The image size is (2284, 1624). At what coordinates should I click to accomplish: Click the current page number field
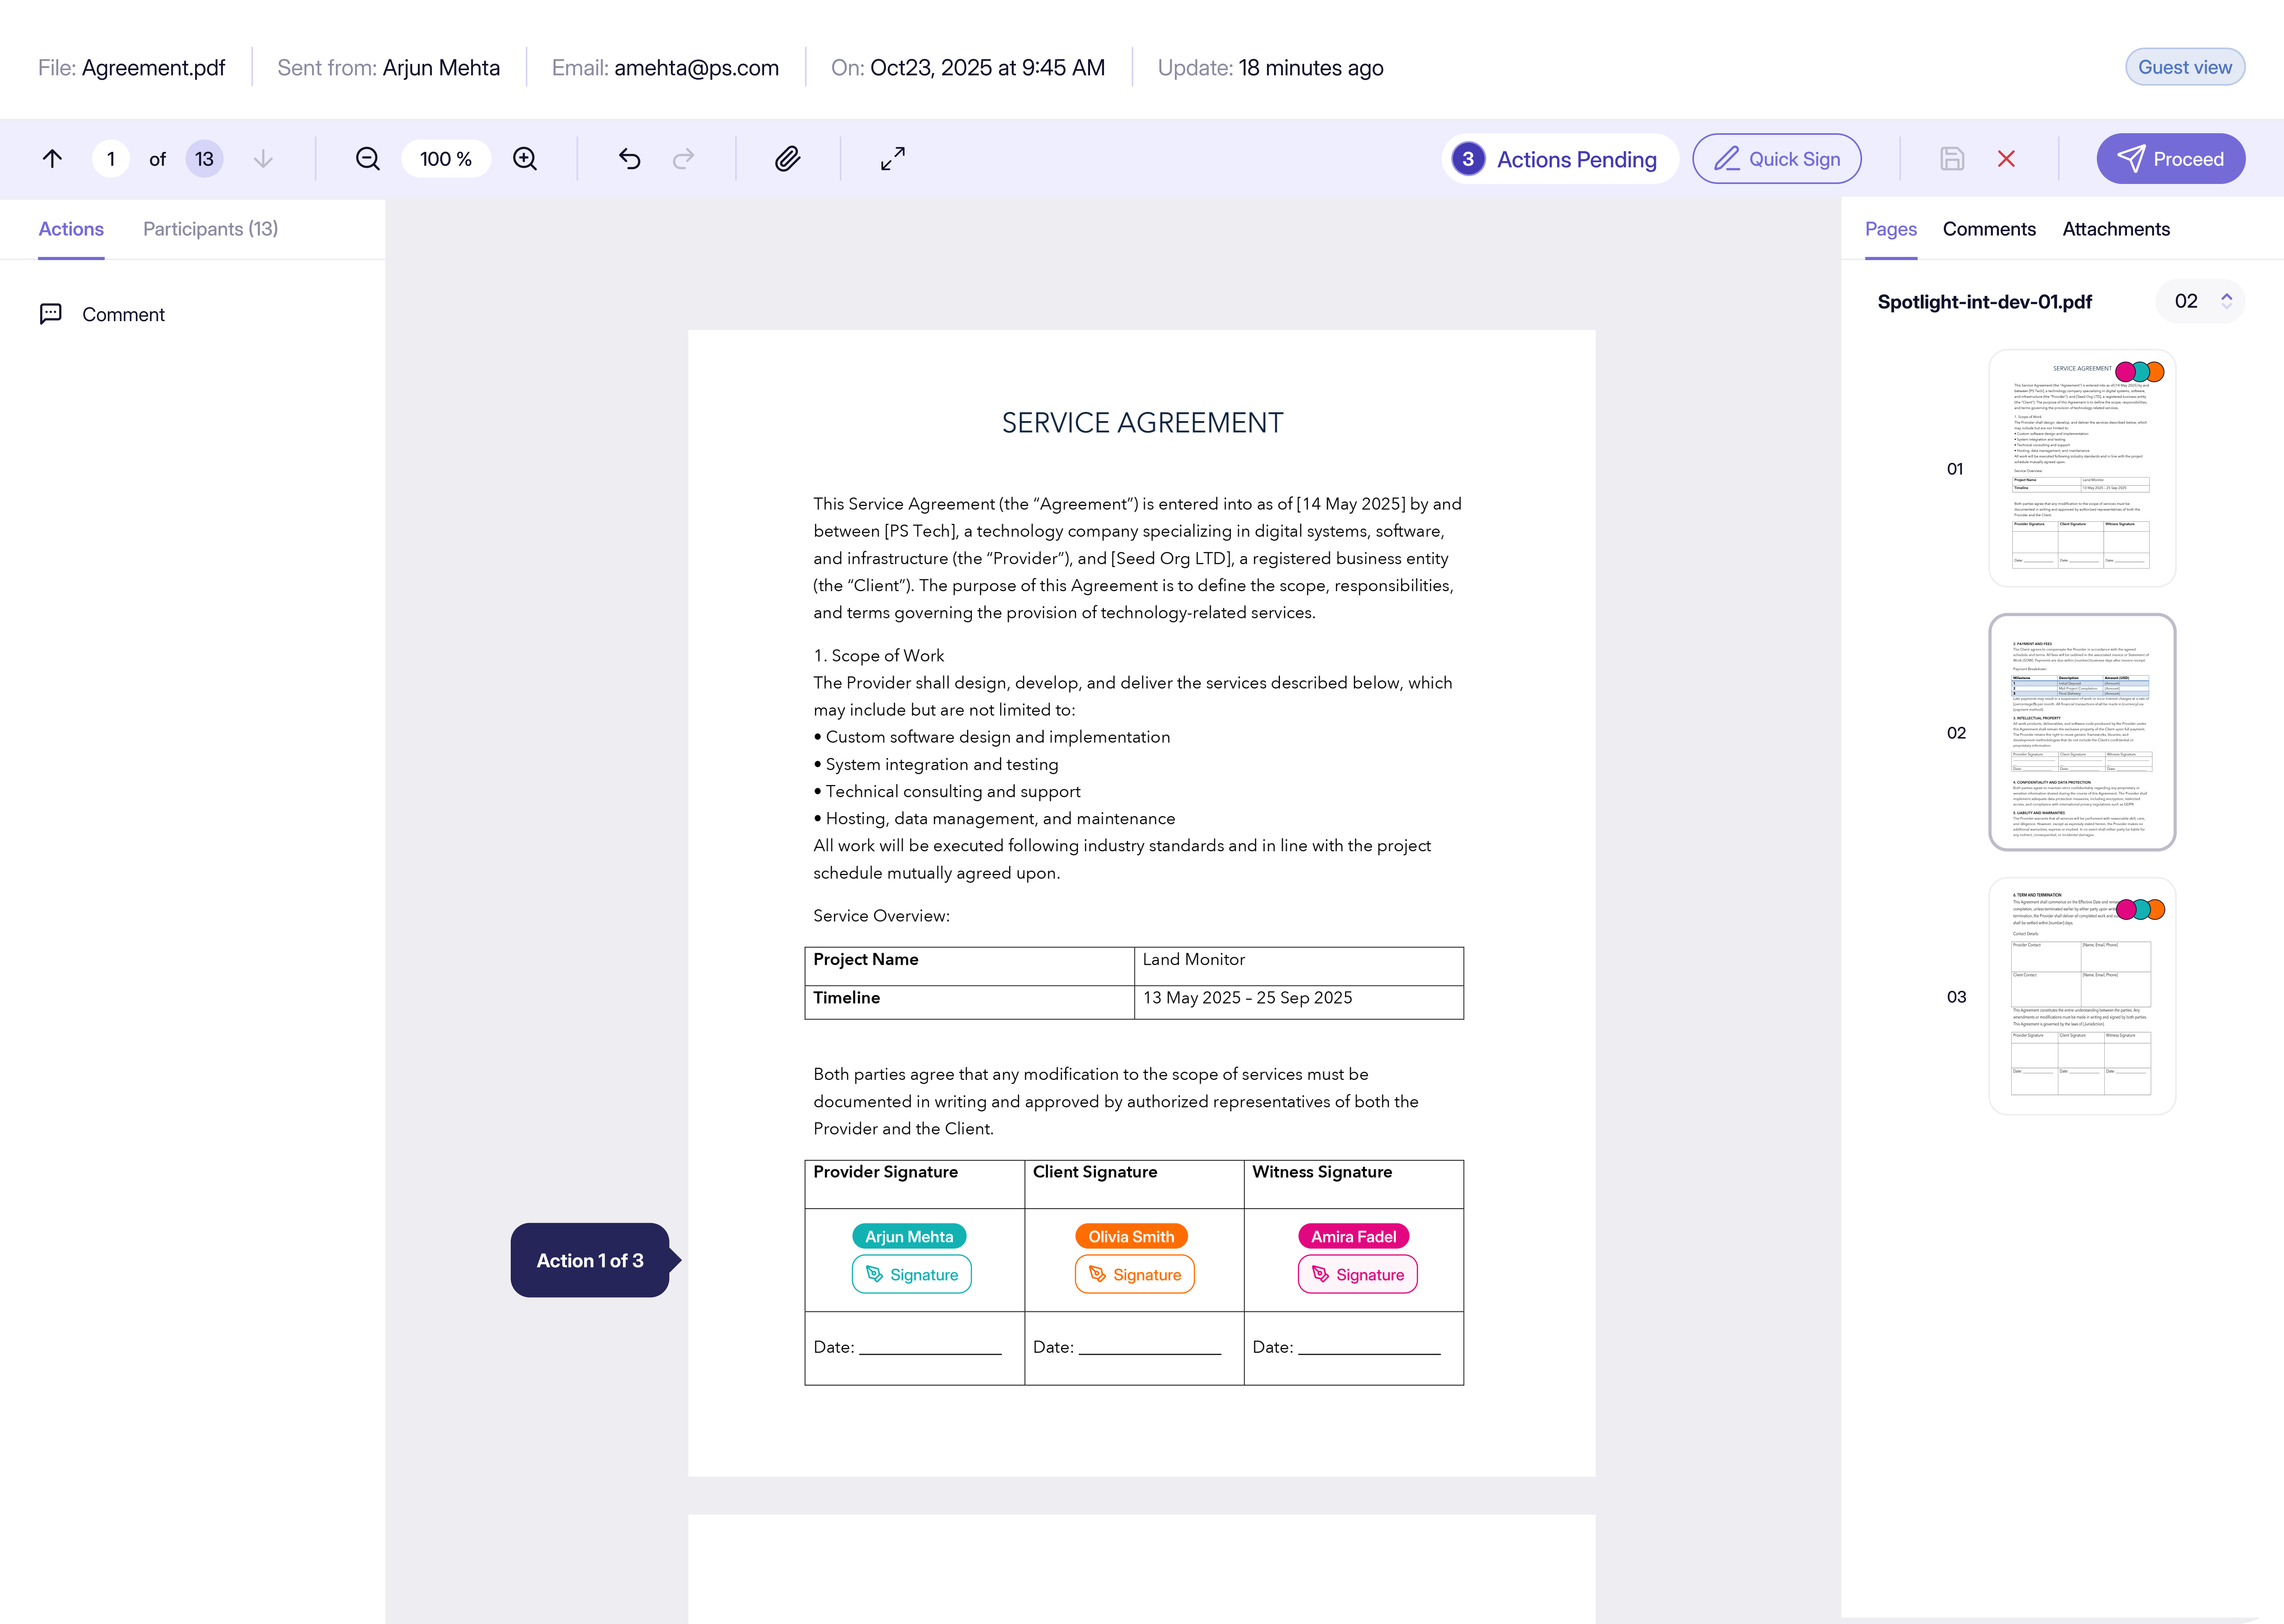[111, 159]
